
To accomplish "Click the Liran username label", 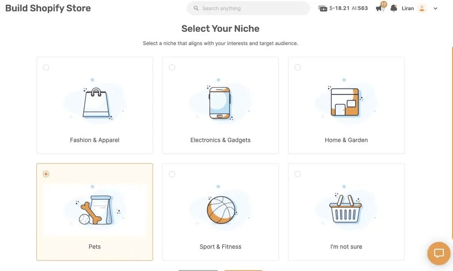I will click(407, 8).
